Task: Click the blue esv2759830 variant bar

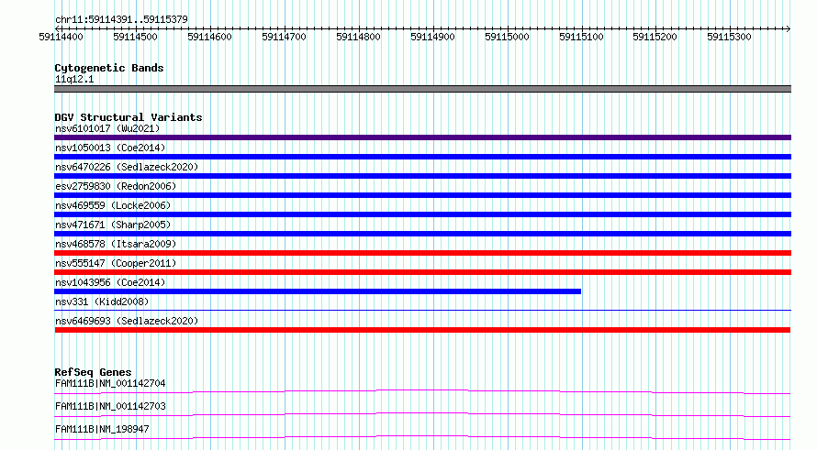Action: [422, 195]
